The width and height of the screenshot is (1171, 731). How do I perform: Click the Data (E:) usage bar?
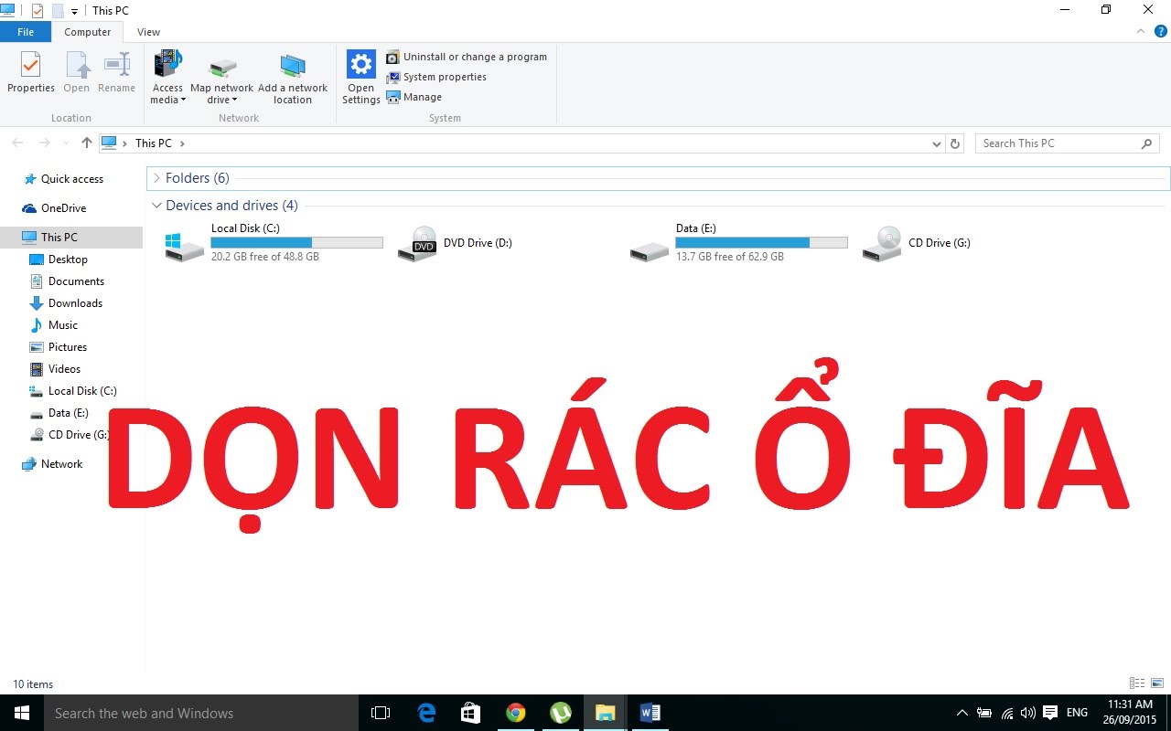pyautogui.click(x=761, y=242)
